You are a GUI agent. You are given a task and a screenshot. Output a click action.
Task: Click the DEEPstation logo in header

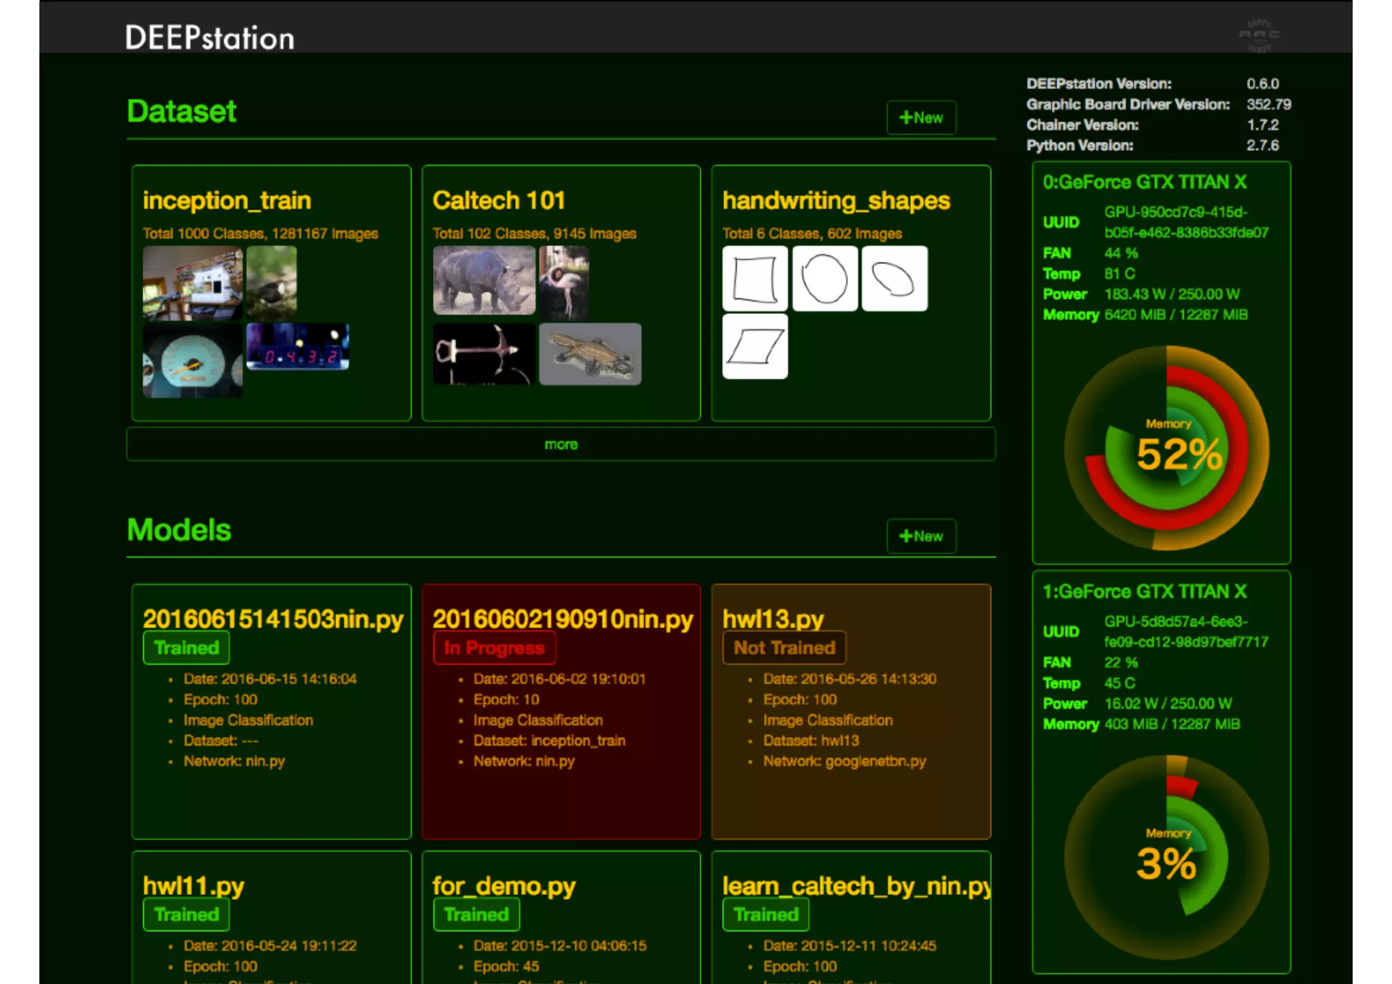(209, 38)
